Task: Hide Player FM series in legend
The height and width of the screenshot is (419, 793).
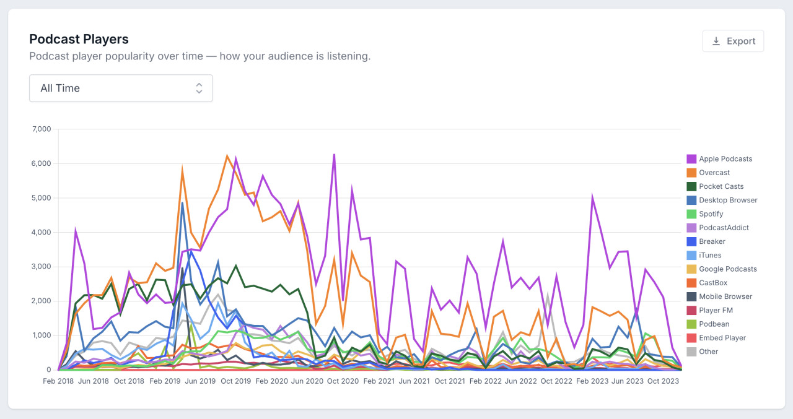Action: tap(716, 310)
